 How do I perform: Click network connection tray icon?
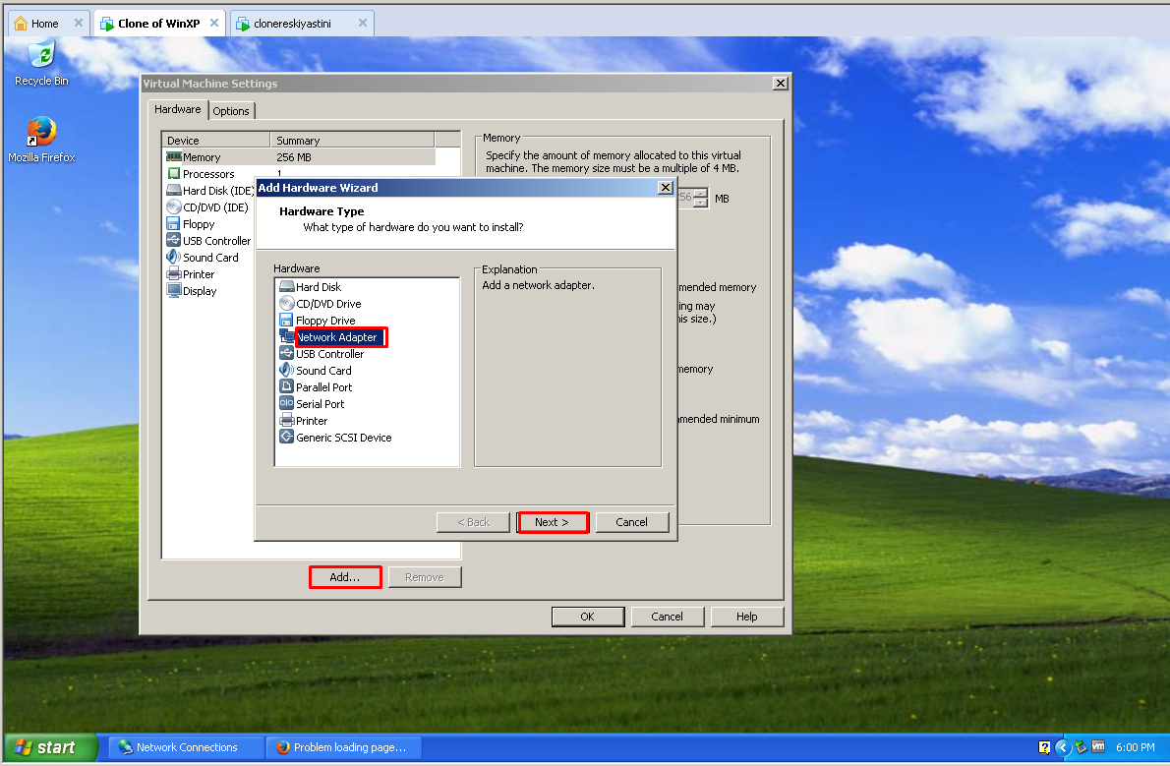coord(1081,746)
